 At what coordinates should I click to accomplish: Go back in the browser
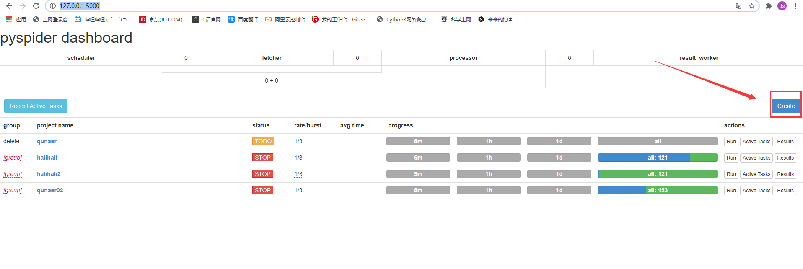[9, 6]
